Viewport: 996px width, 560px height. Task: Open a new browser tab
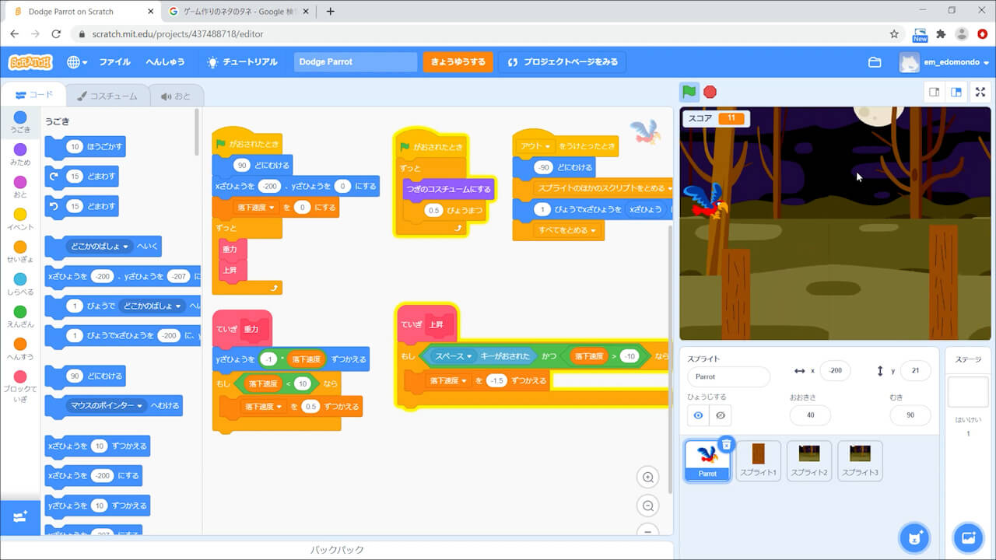331,12
